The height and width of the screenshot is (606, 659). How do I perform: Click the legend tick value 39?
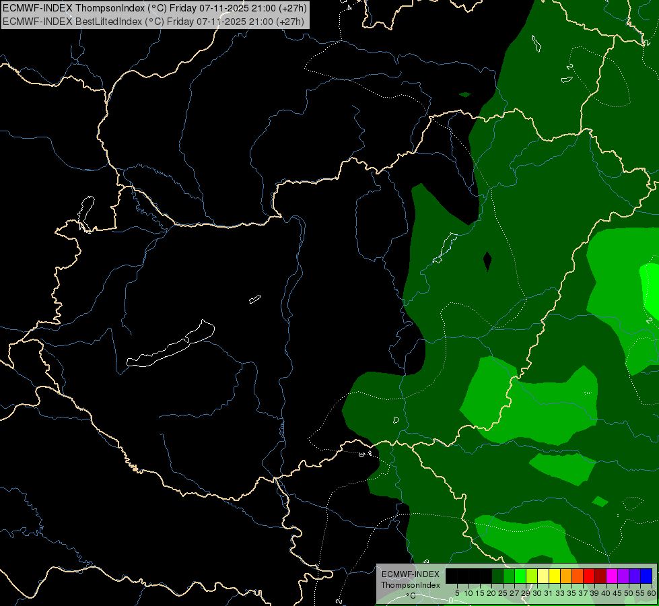click(x=594, y=593)
